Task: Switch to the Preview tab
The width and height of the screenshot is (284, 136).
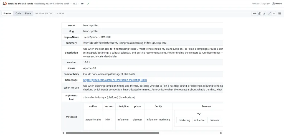Action: point(7,13)
